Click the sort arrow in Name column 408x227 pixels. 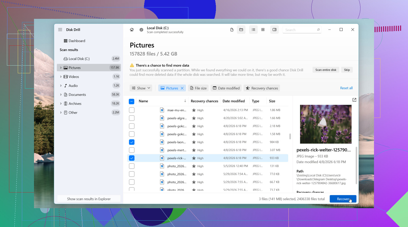tap(185, 101)
